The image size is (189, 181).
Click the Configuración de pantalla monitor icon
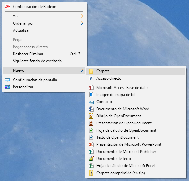(x=8, y=80)
